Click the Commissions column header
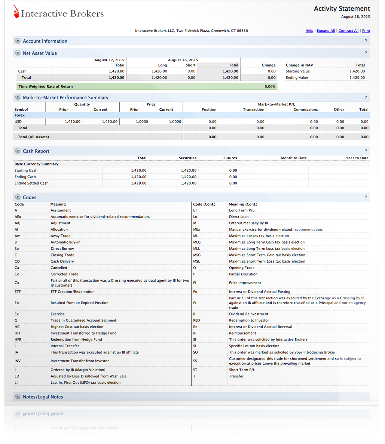 point(306,109)
